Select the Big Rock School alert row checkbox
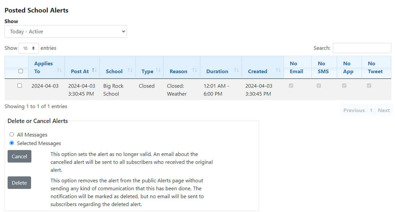Image resolution: width=395 pixels, height=212 pixels. [x=20, y=86]
